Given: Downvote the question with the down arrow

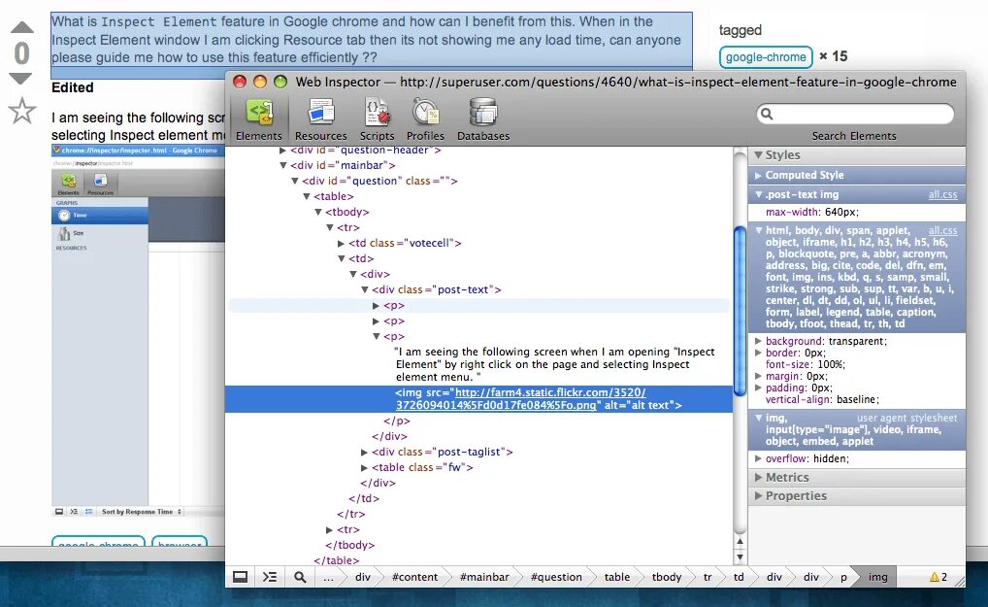Looking at the screenshot, I should pos(20,78).
